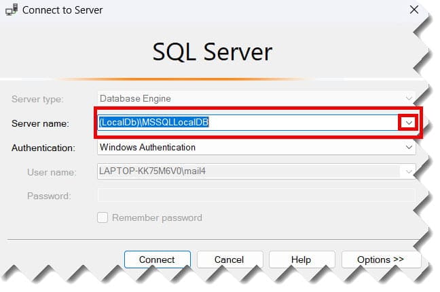Click the Connect to Server title icon
The width and height of the screenshot is (440, 292).
tap(12, 9)
